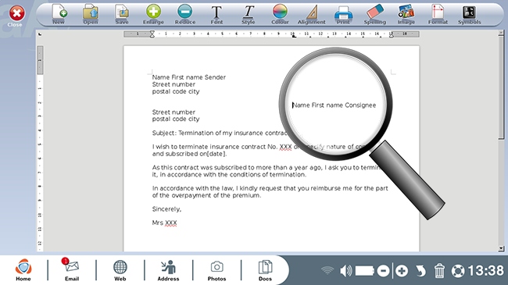
Task: Open Email with one unread notification
Action: tap(72, 270)
